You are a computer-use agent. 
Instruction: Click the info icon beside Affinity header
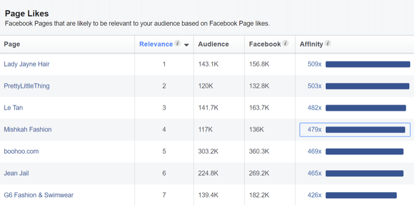[x=328, y=43]
